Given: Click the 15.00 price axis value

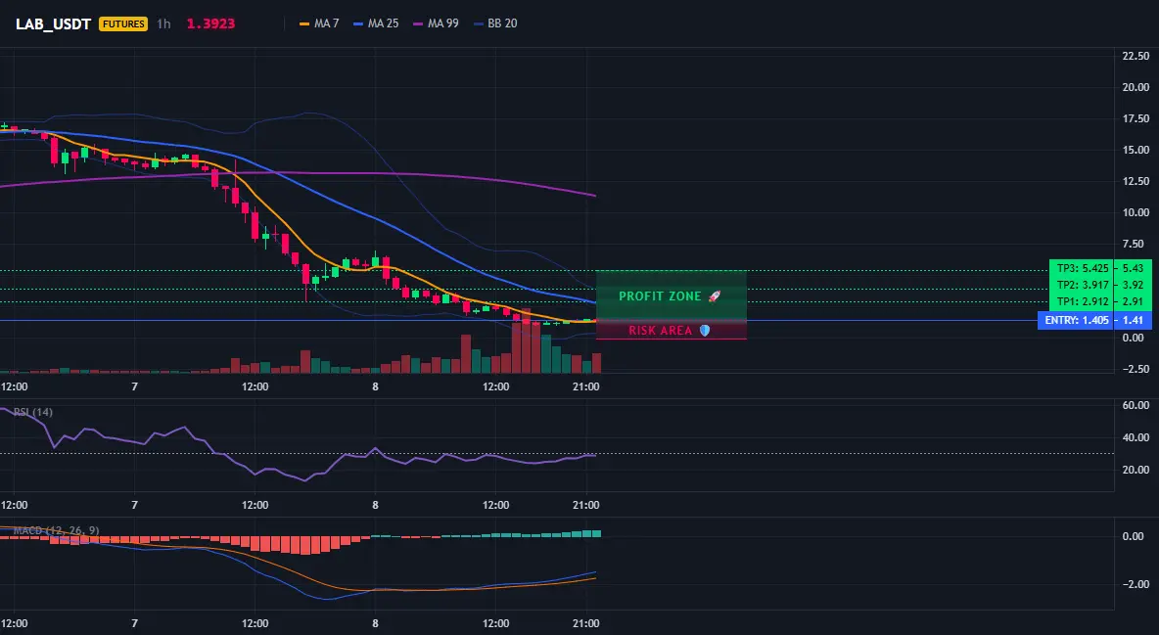Looking at the screenshot, I should click(1136, 150).
